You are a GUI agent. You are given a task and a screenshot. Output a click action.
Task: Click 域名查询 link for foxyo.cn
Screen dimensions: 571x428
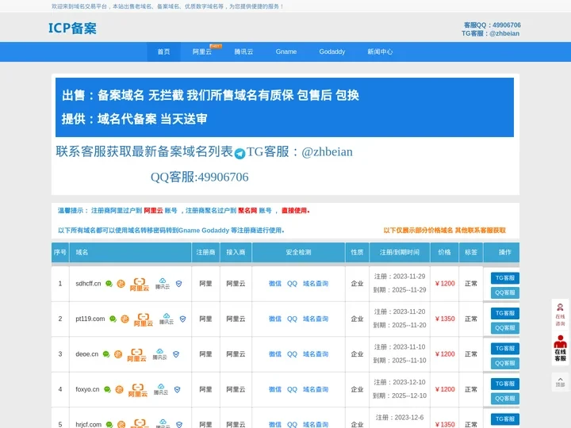(316, 389)
